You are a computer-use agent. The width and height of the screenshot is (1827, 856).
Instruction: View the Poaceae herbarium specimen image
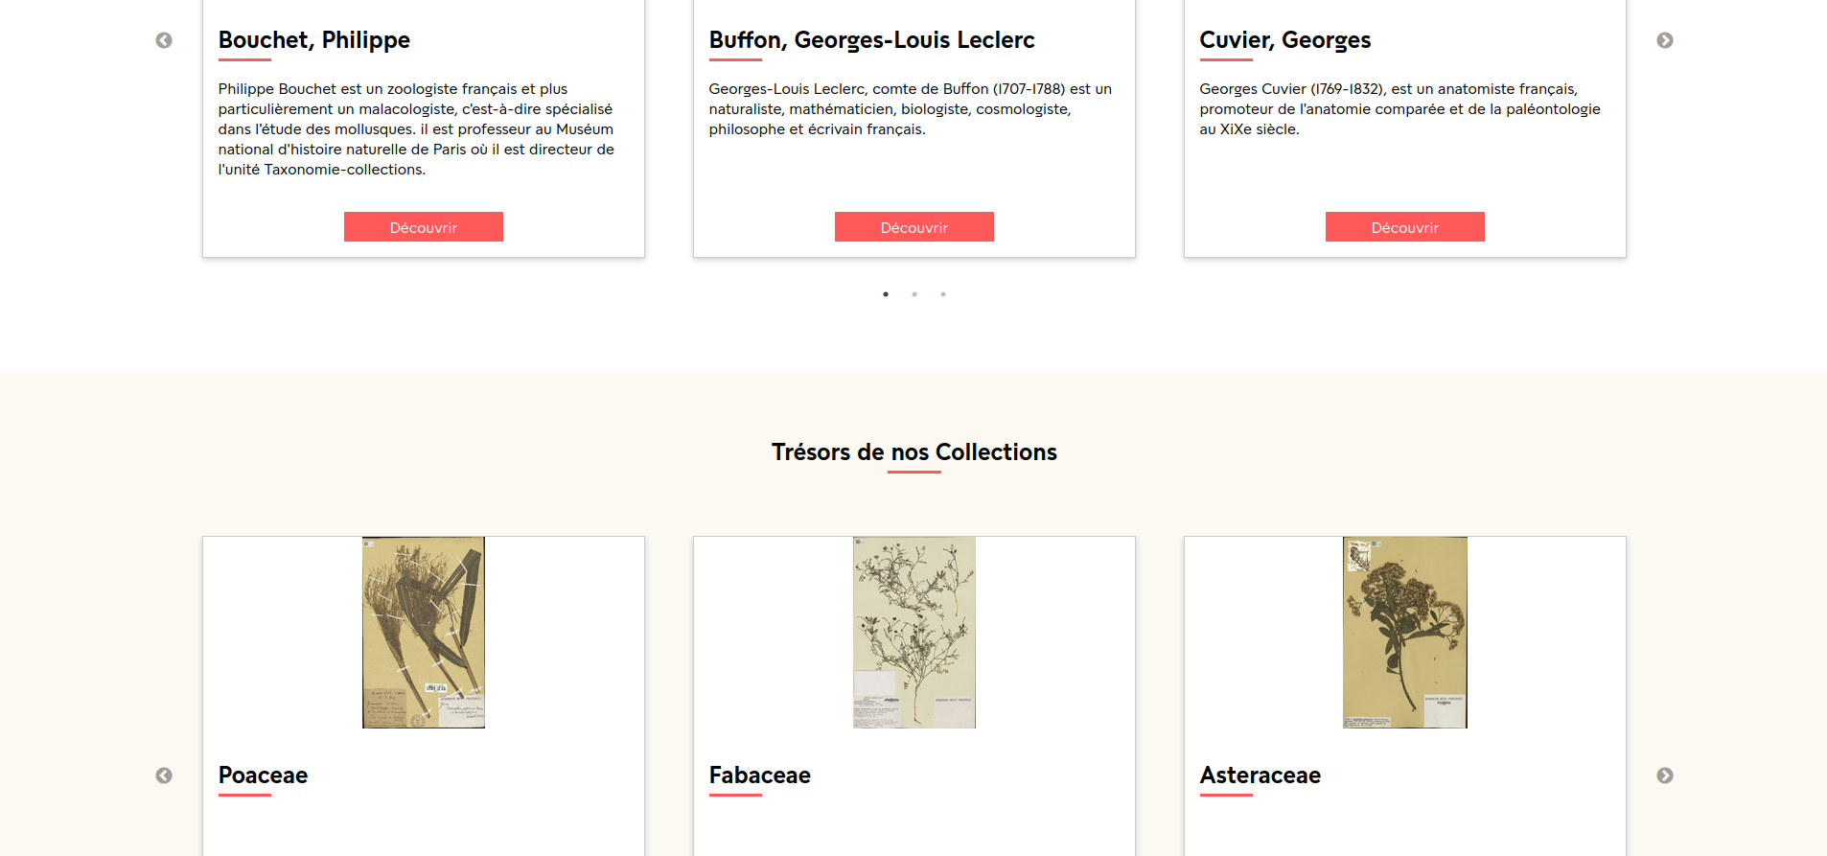424,633
